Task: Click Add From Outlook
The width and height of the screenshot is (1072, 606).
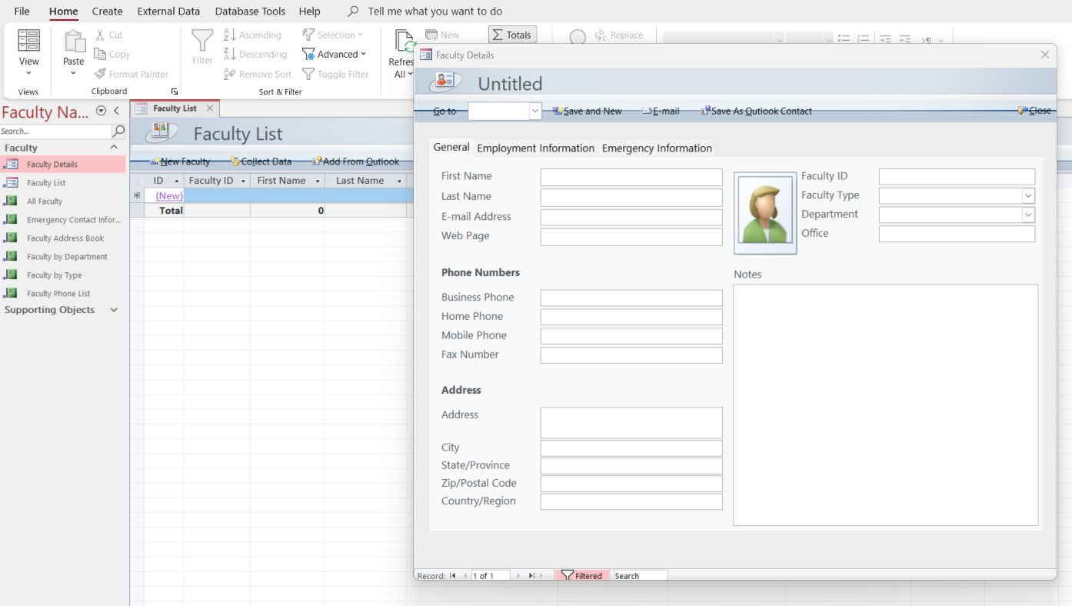Action: click(x=355, y=161)
